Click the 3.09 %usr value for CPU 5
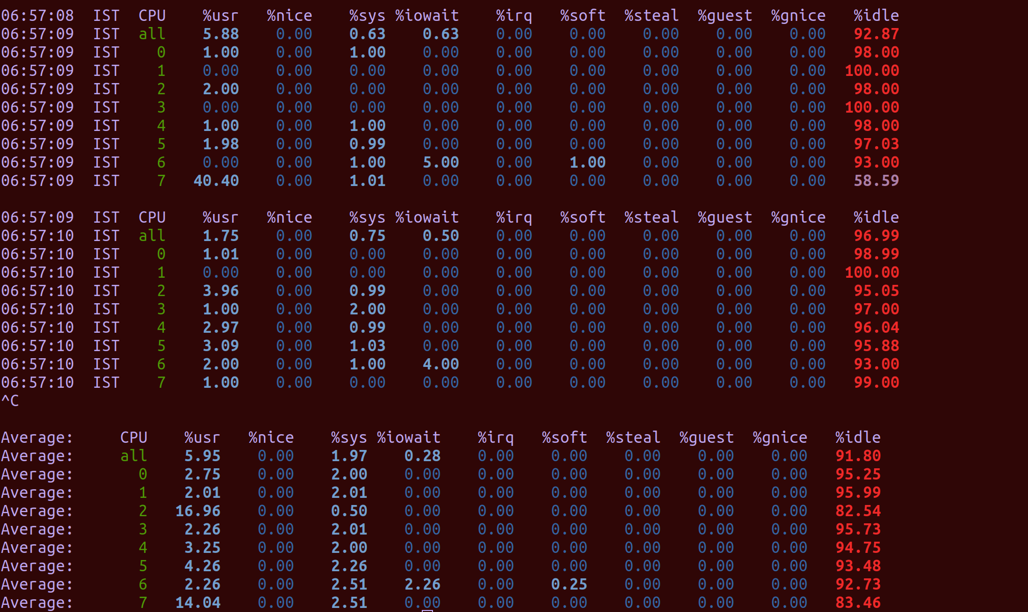The width and height of the screenshot is (1028, 612). [x=221, y=346]
